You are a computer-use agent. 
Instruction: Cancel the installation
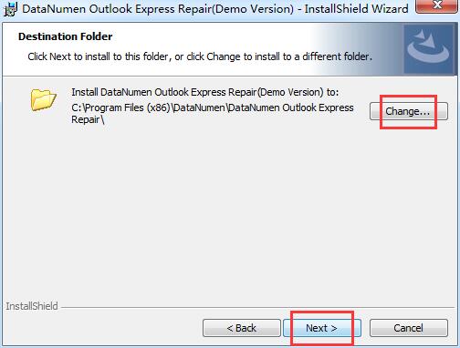point(409,328)
